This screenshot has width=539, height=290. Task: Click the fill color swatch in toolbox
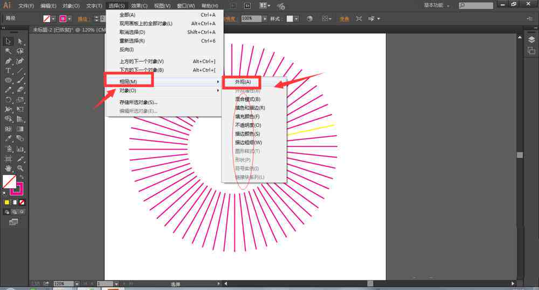click(x=9, y=181)
